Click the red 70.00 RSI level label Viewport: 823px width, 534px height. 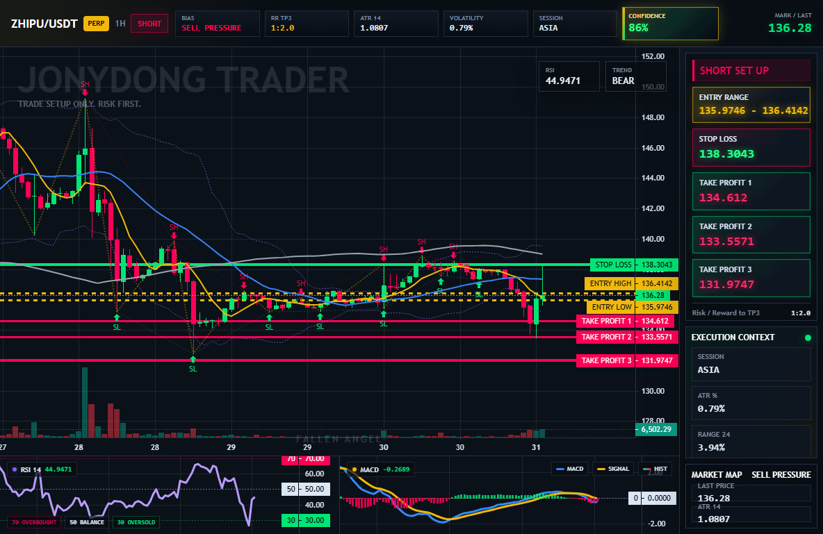[x=306, y=459]
